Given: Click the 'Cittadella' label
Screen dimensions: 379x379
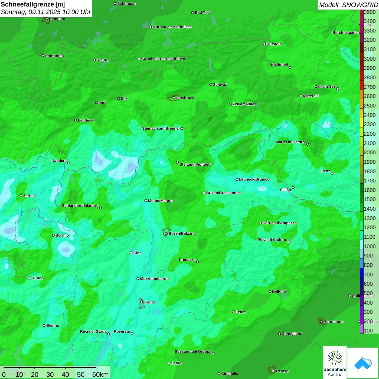Looking at the screenshot, I should click(x=230, y=374).
